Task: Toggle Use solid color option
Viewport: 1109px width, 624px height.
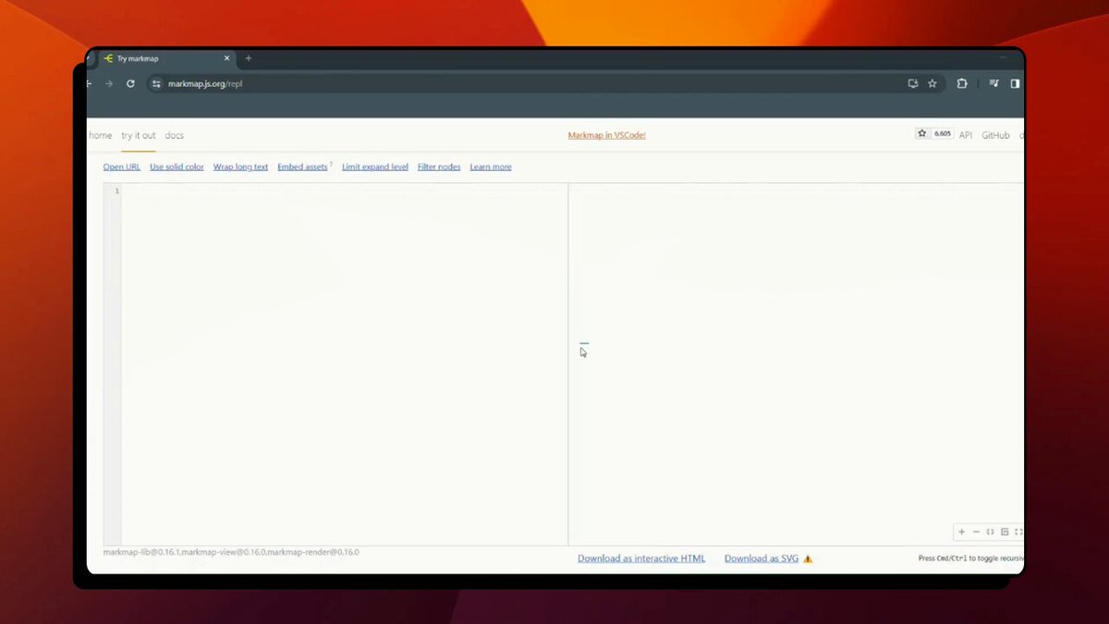Action: (177, 166)
